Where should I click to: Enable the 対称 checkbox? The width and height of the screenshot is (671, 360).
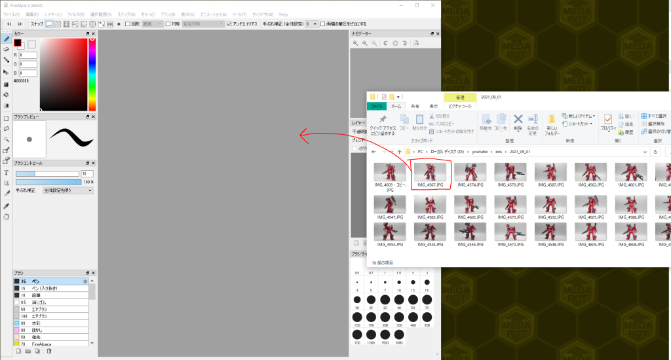tap(168, 24)
